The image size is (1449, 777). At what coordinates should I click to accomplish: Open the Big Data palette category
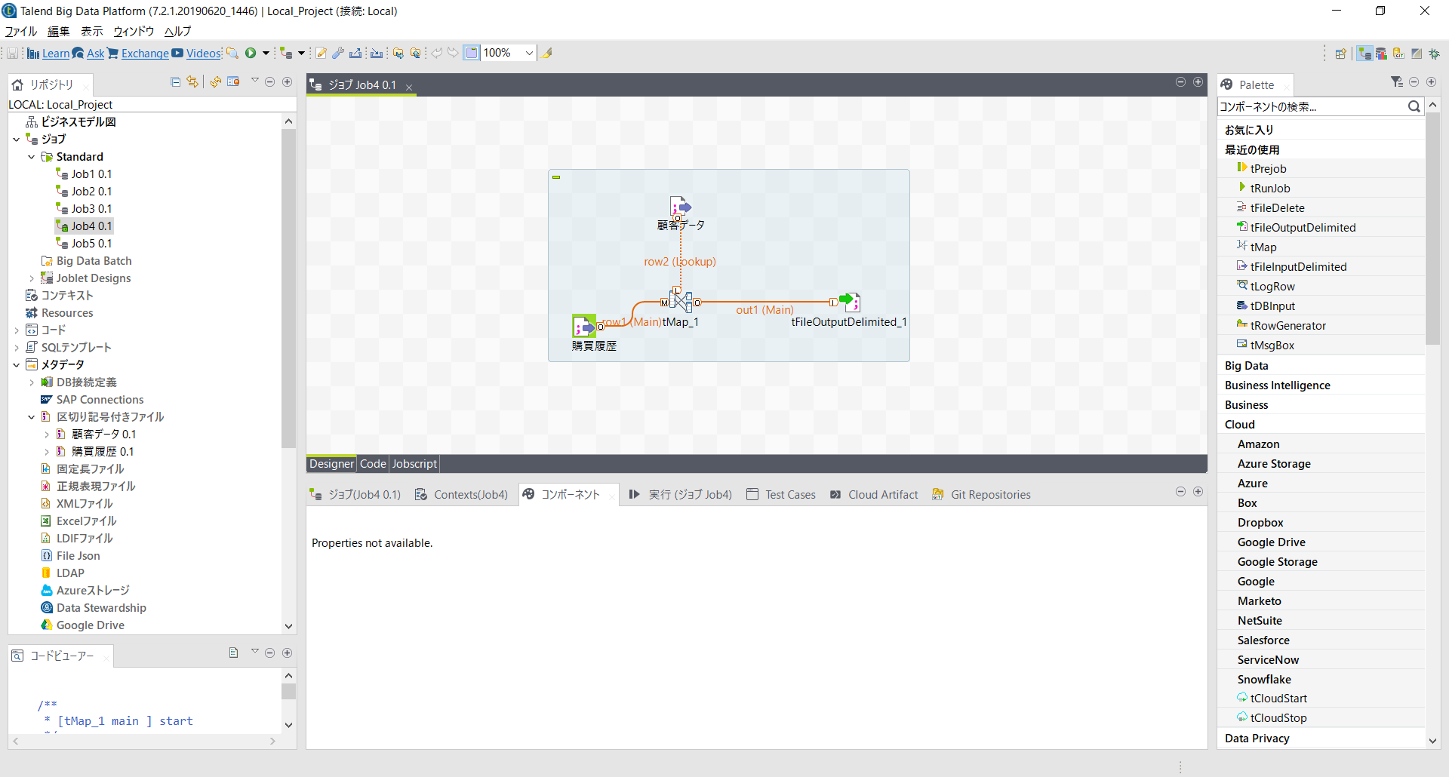click(1246, 366)
